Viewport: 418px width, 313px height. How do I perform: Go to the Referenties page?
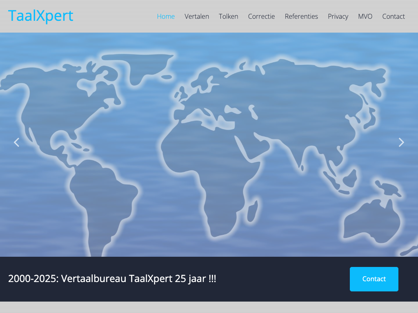pos(301,16)
